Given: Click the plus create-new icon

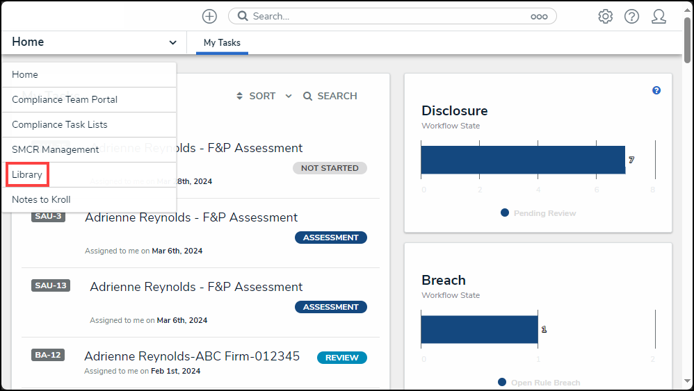Looking at the screenshot, I should [x=209, y=16].
